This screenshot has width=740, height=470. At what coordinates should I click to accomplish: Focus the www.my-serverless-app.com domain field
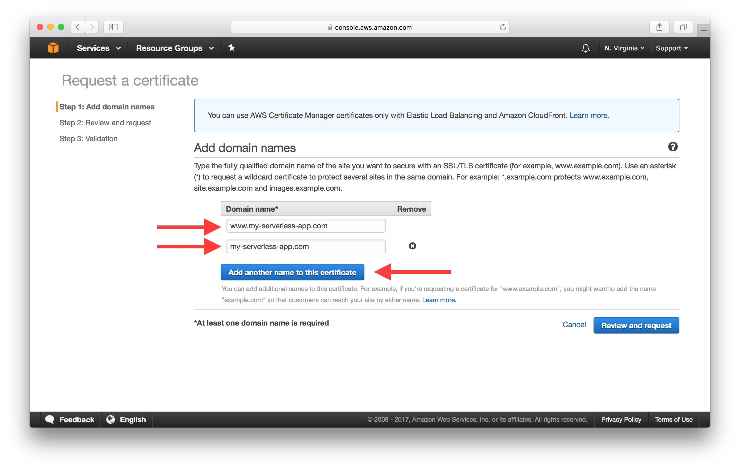[x=306, y=226]
